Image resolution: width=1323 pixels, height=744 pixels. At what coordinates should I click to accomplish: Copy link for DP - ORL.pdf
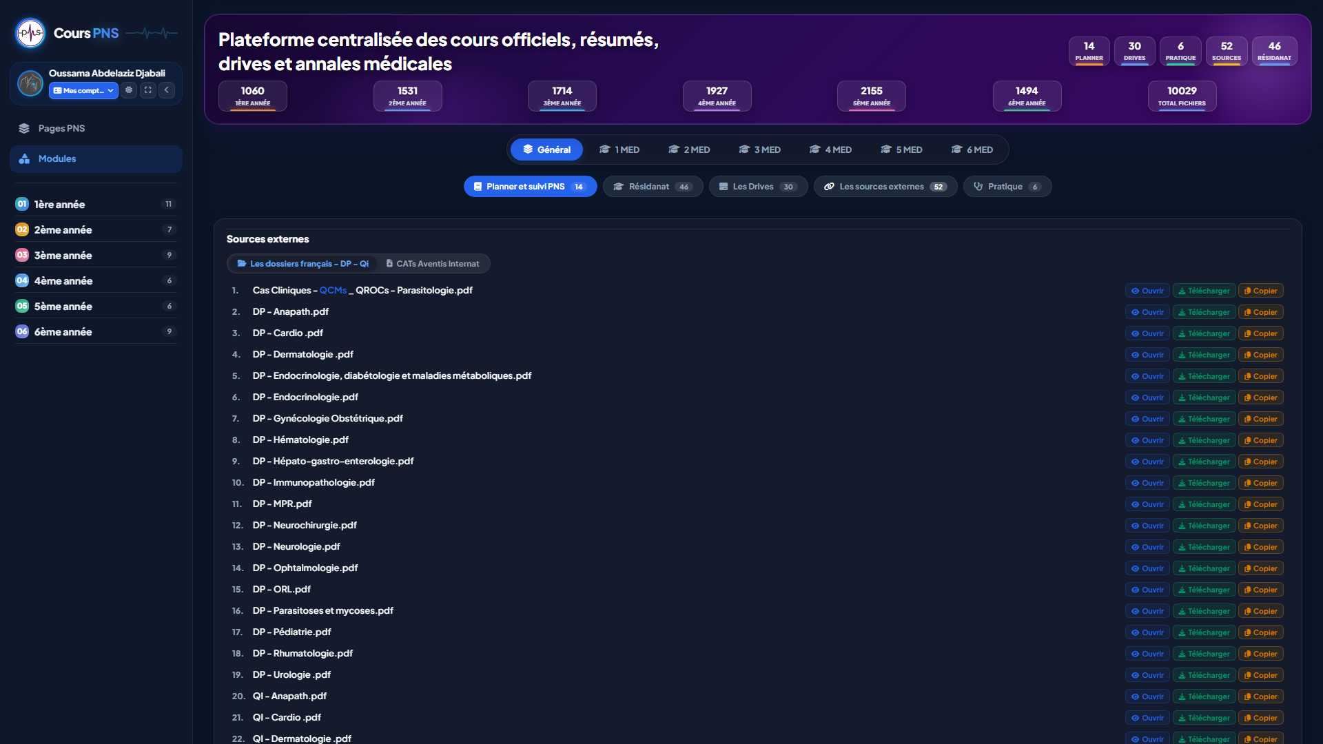coord(1260,590)
